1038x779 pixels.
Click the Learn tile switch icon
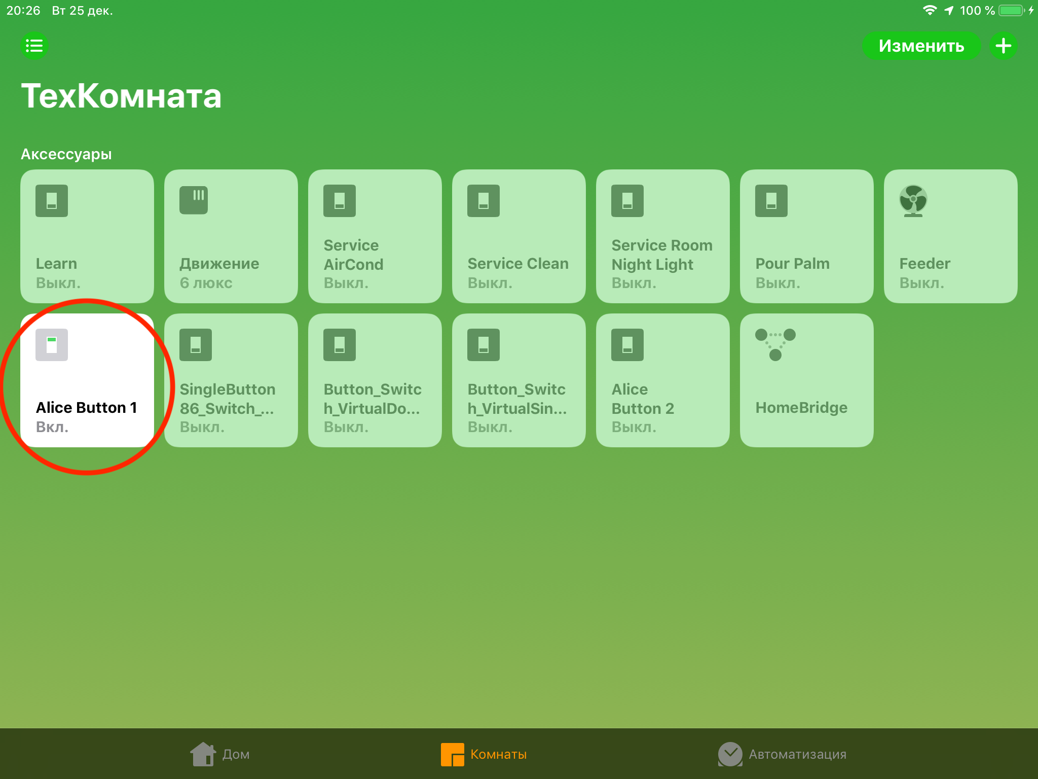[52, 201]
